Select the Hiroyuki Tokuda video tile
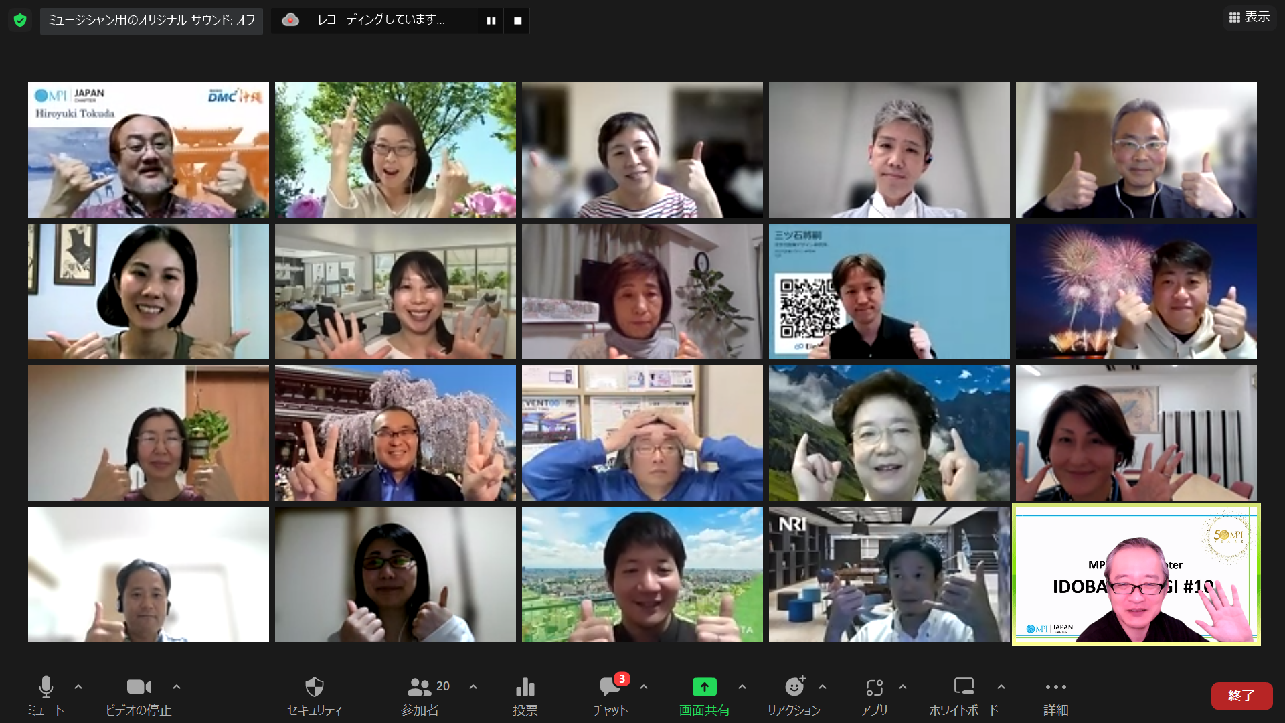Viewport: 1285px width, 723px height. pos(148,149)
